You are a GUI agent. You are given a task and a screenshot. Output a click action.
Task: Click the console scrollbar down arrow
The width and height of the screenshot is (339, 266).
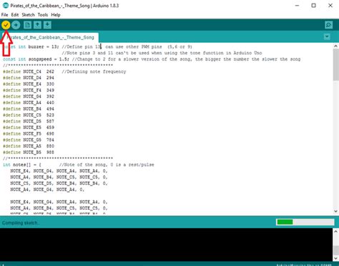coord(336,258)
